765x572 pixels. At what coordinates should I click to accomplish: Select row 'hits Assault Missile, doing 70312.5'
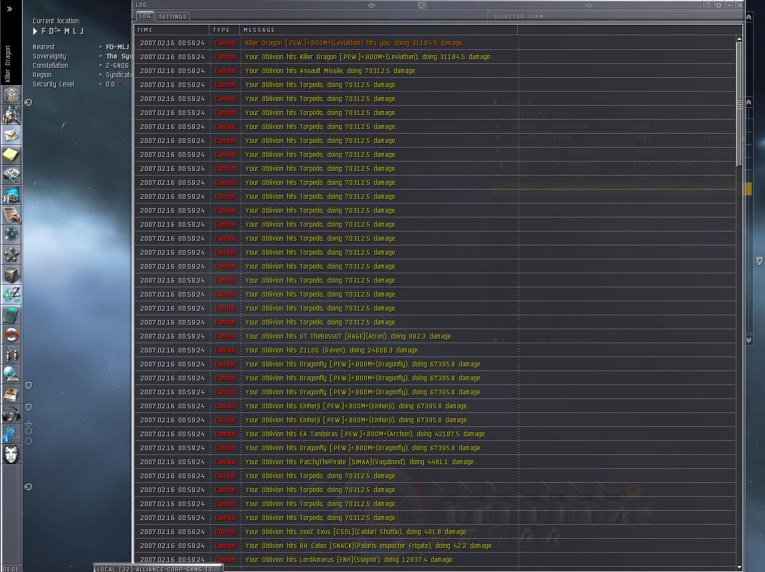pos(435,71)
